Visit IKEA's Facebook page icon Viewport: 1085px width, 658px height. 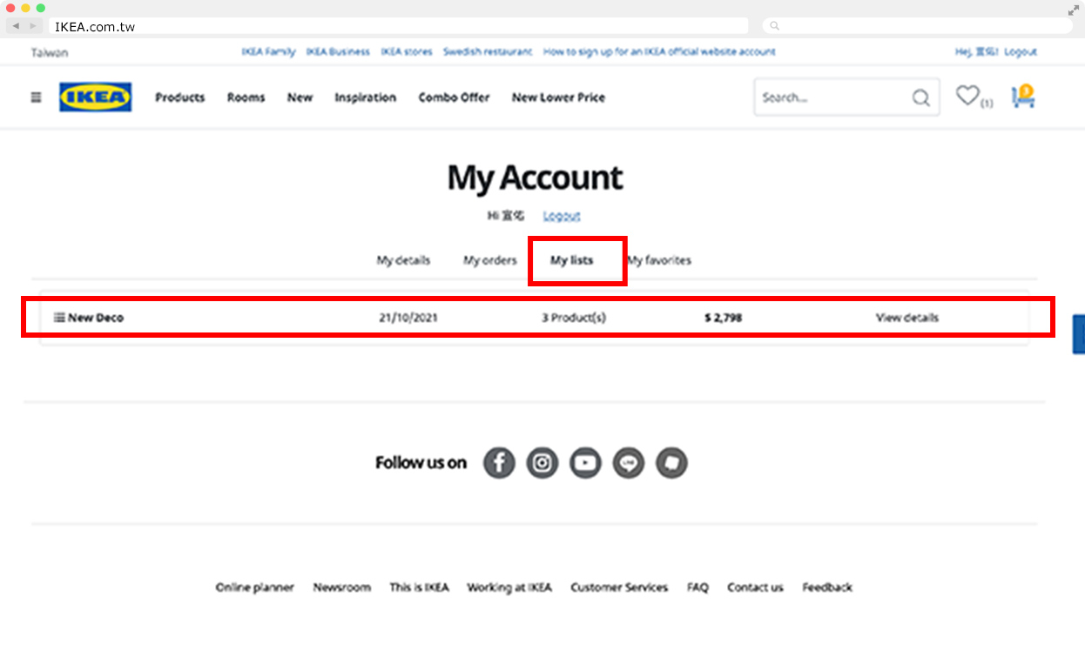pyautogui.click(x=499, y=463)
